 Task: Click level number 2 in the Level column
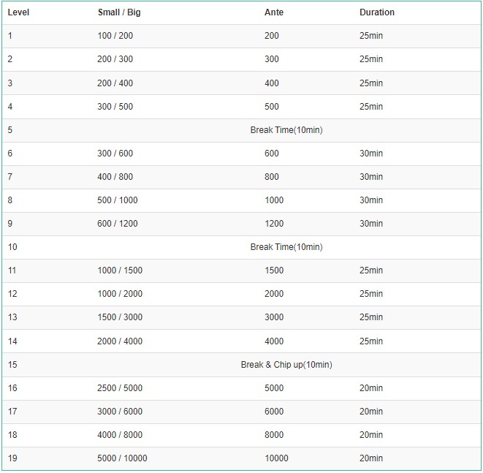click(10, 59)
